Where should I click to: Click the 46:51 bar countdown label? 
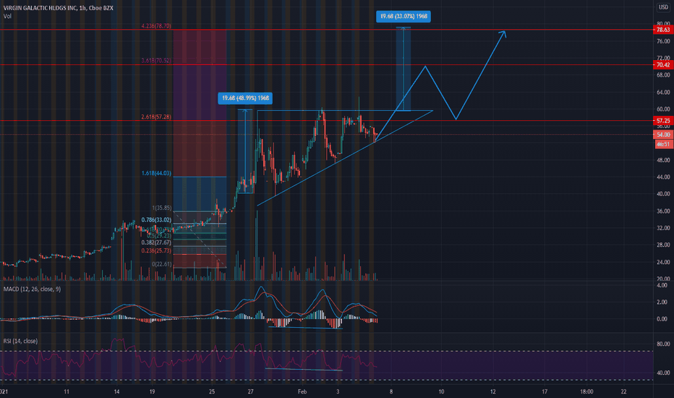(664, 145)
